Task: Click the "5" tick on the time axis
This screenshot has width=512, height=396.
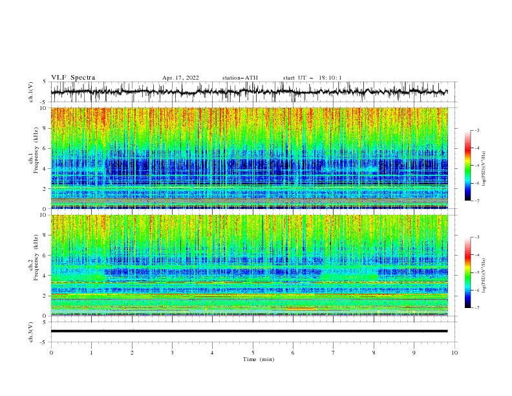Action: [x=253, y=353]
